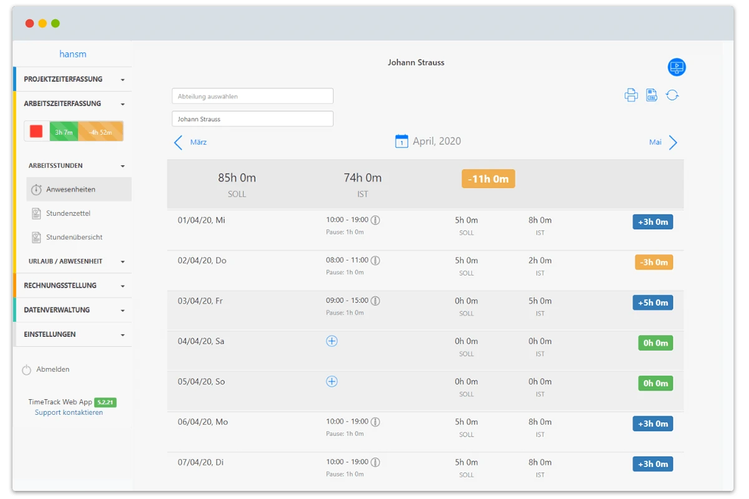Export data using the CSV file icon
749x499 pixels.
click(652, 95)
